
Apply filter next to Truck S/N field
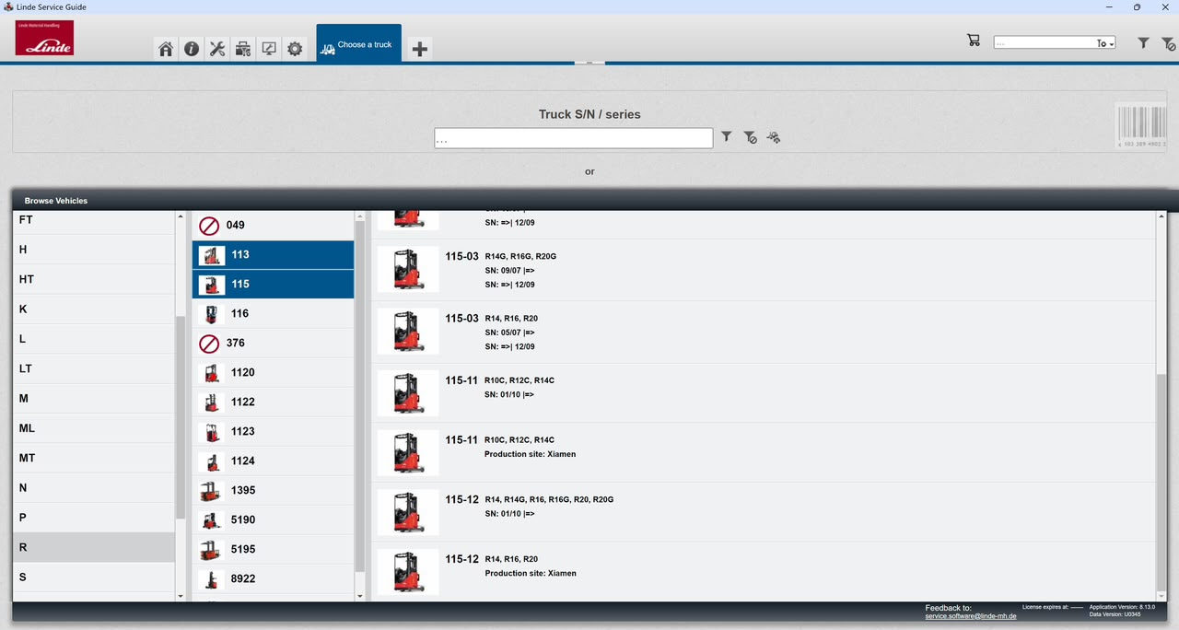pyautogui.click(x=727, y=136)
